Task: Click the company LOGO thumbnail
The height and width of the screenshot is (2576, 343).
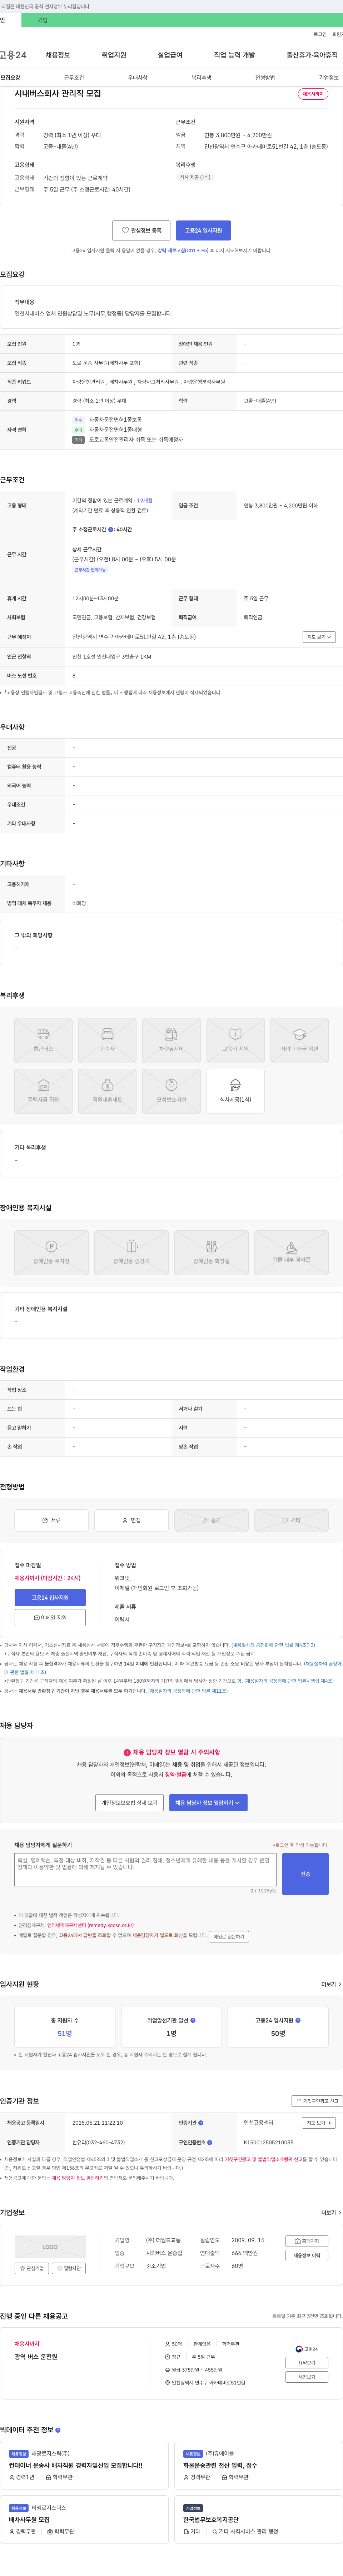Action: (x=50, y=2247)
